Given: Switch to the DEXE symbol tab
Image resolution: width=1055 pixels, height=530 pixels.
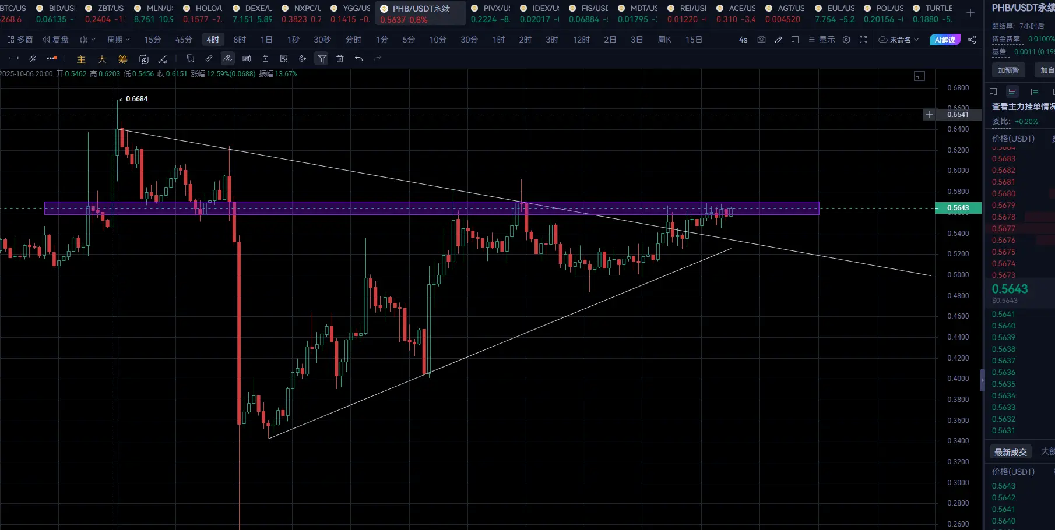Looking at the screenshot, I should coord(252,13).
